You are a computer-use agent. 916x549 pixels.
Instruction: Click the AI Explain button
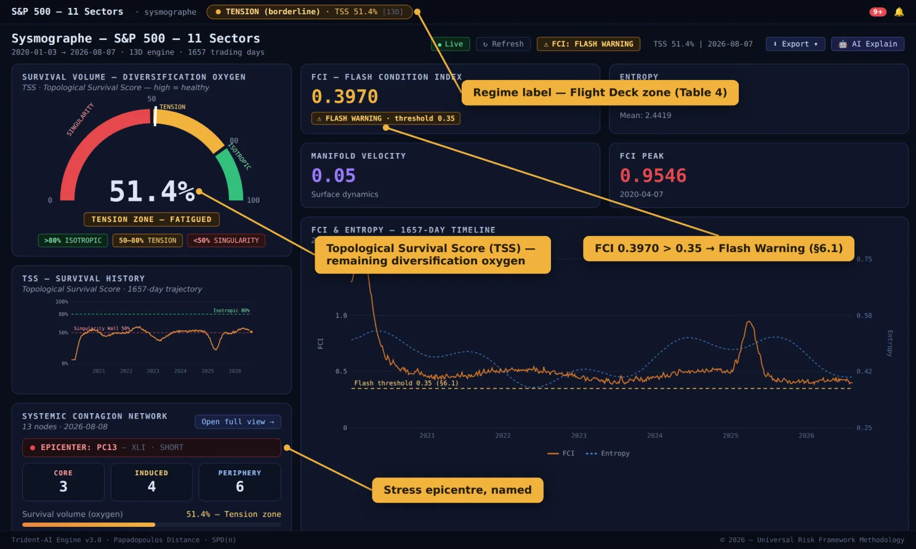pyautogui.click(x=868, y=44)
